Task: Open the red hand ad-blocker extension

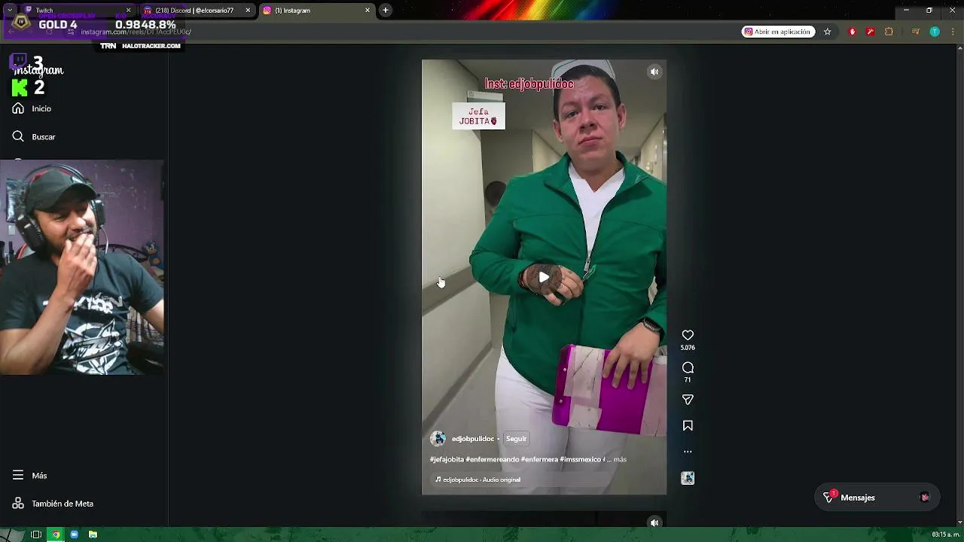Action: pyautogui.click(x=853, y=32)
